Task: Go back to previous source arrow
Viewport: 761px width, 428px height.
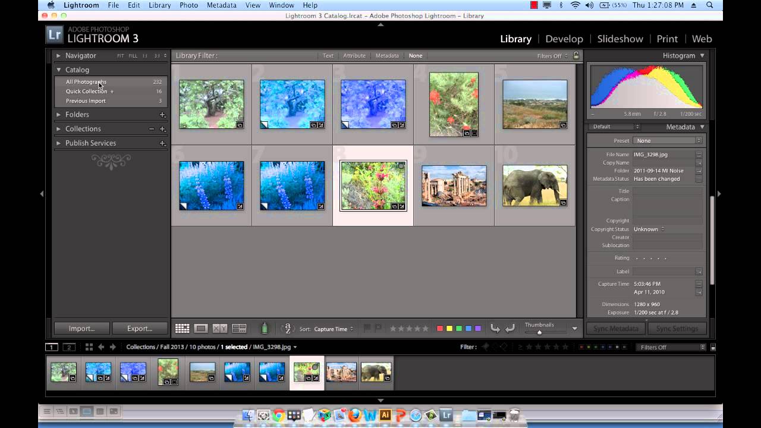Action: [x=101, y=347]
